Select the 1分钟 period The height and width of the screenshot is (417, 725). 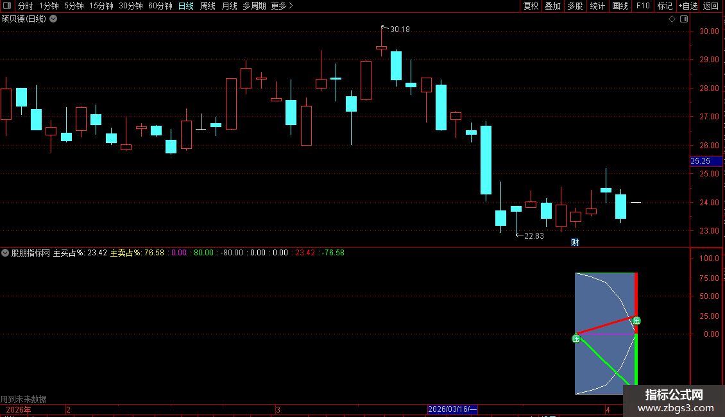pos(49,6)
